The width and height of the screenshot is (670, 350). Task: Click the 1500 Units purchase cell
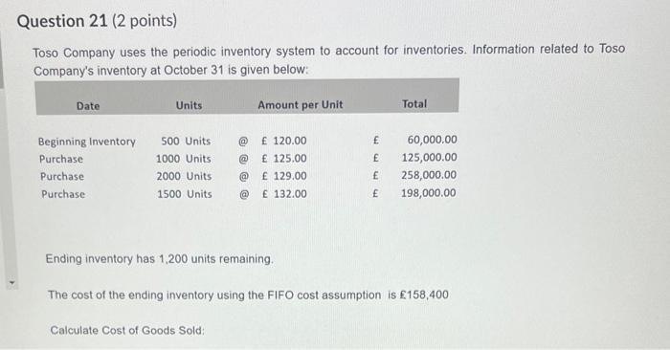pyautogui.click(x=185, y=194)
